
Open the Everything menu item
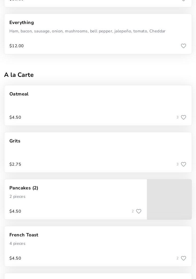(22, 23)
